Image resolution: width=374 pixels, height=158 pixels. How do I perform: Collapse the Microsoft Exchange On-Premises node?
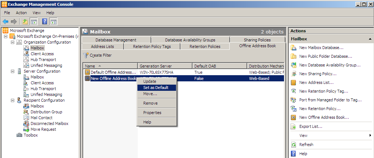(5, 37)
